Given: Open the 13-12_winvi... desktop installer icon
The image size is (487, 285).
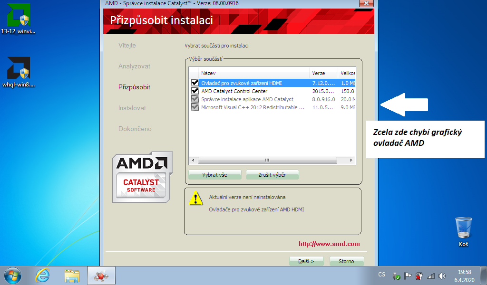Looking at the screenshot, I should (19, 18).
